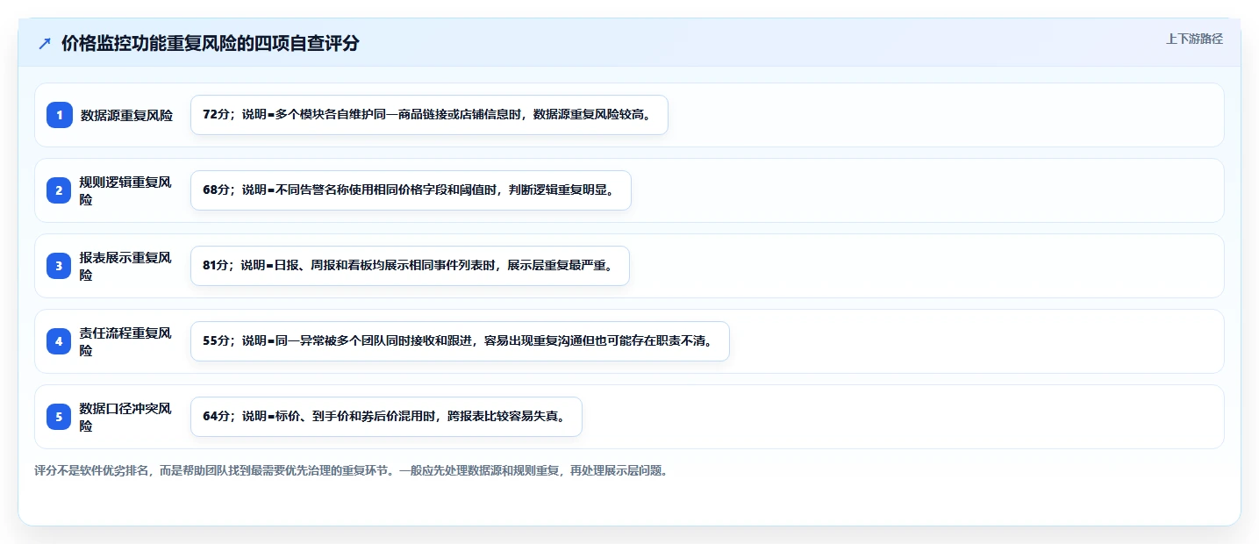
Task: Select the 规则逻辑重复风险 label
Action: [126, 190]
